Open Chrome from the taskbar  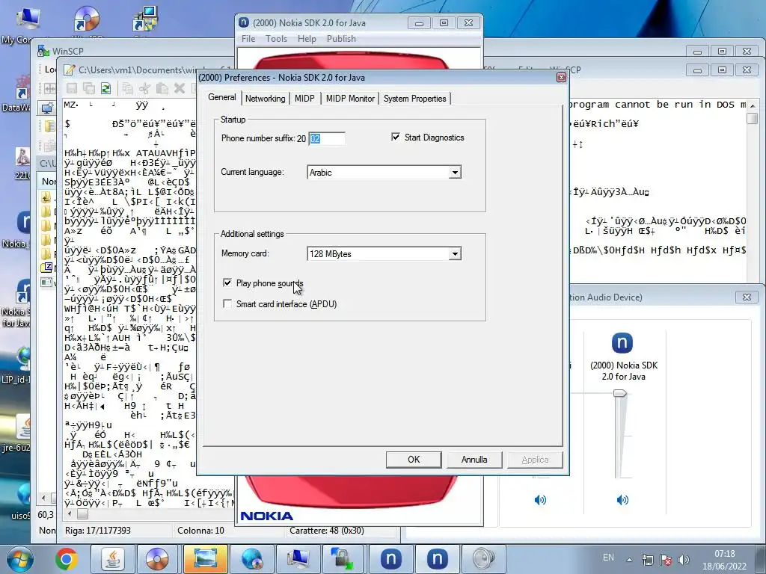[67, 559]
